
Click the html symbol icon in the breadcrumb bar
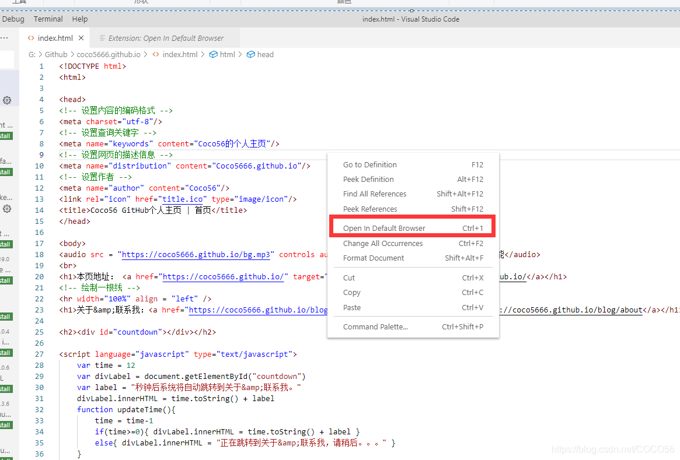point(214,54)
